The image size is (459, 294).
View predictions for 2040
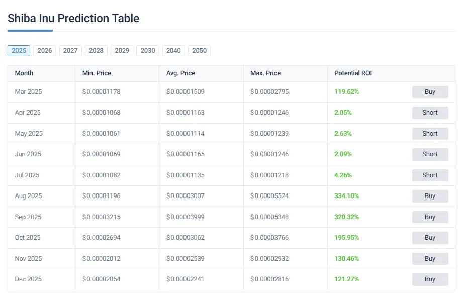[173, 50]
